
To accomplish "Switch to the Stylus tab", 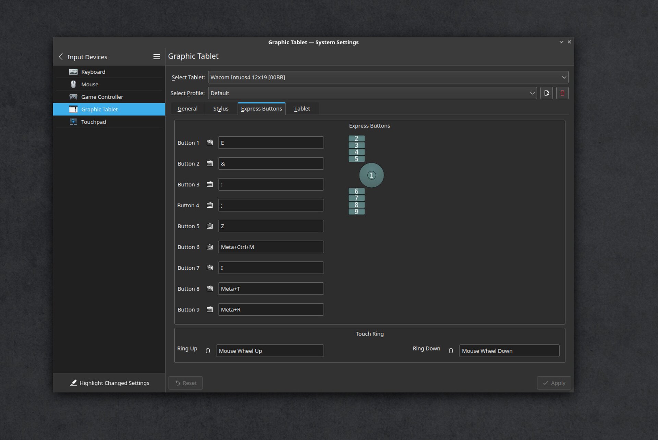I will coord(221,109).
